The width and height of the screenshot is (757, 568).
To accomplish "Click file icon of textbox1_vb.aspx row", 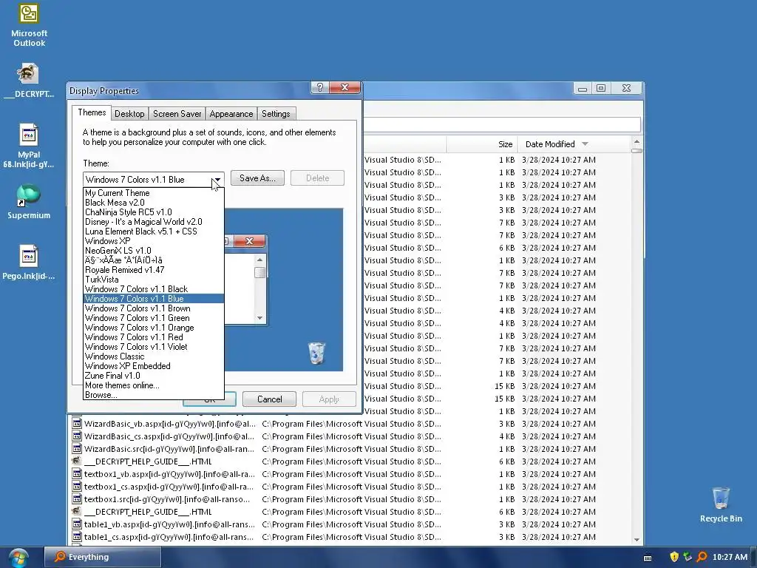I will point(77,474).
